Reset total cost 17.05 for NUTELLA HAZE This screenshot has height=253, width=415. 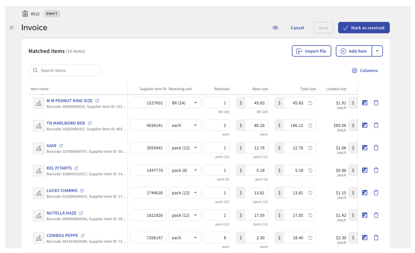(x=310, y=215)
